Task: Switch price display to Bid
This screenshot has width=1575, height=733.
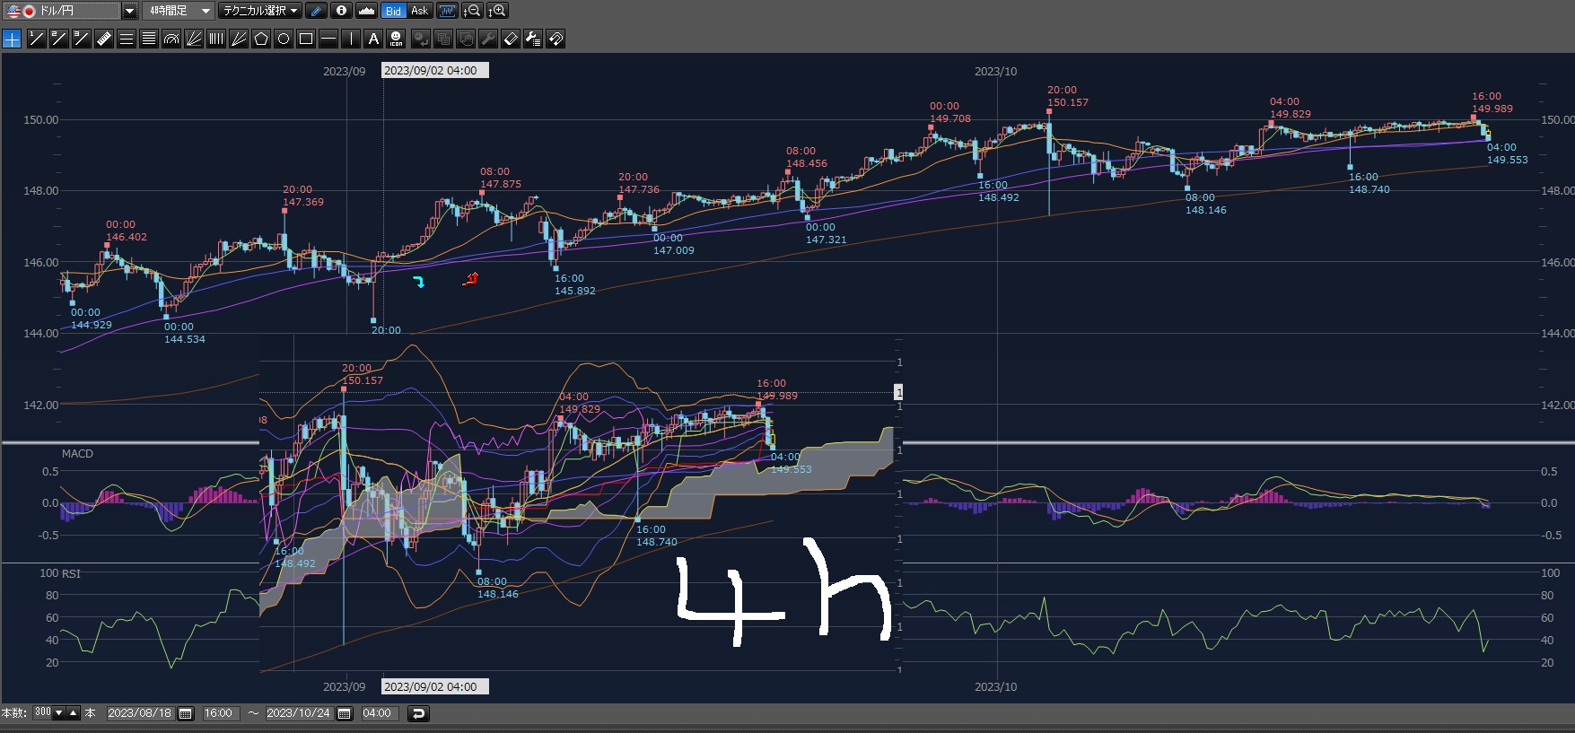Action: tap(393, 11)
